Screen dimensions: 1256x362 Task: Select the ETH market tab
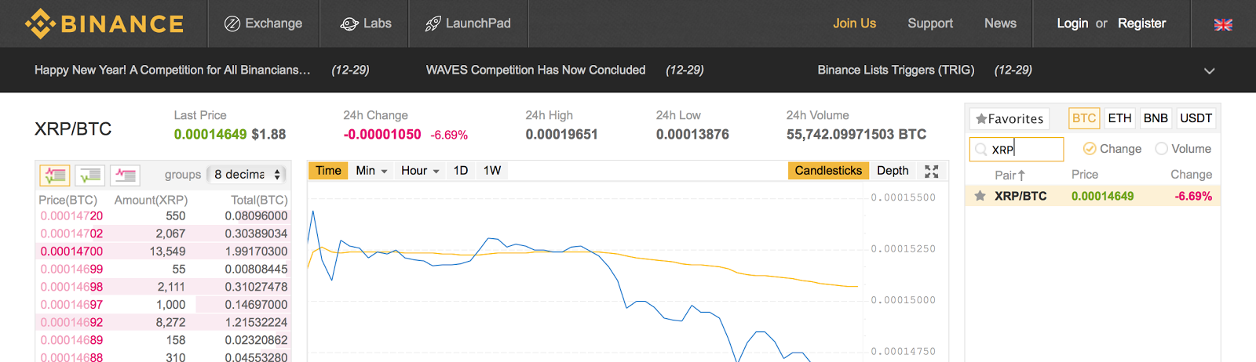1119,118
